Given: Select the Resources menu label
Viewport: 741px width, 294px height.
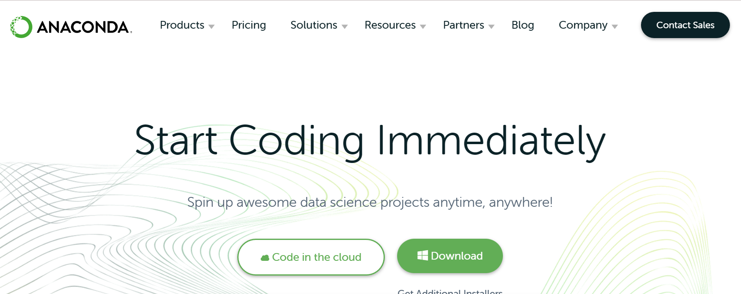Looking at the screenshot, I should 390,25.
